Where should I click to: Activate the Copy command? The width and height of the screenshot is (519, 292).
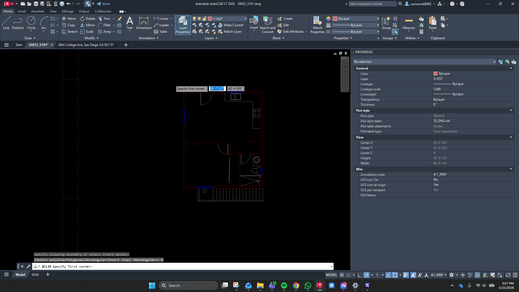tap(69, 25)
